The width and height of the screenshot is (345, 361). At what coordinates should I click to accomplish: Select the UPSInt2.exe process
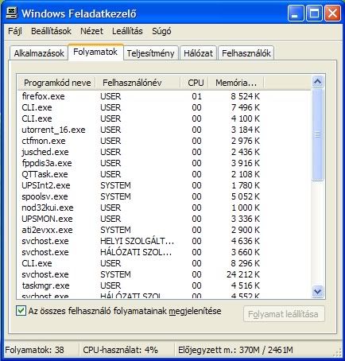point(165,185)
